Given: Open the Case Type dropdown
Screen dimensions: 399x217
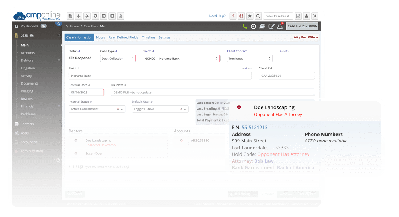Looking at the screenshot, I should pos(118,58).
